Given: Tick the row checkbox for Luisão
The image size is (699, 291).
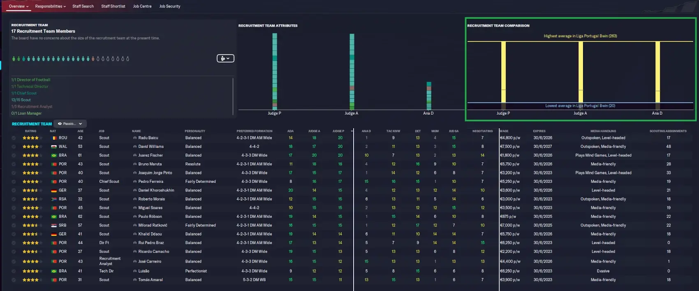Looking at the screenshot, I should [x=14, y=271].
